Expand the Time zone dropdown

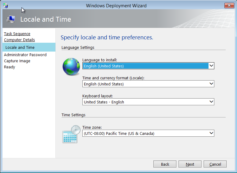(148, 133)
